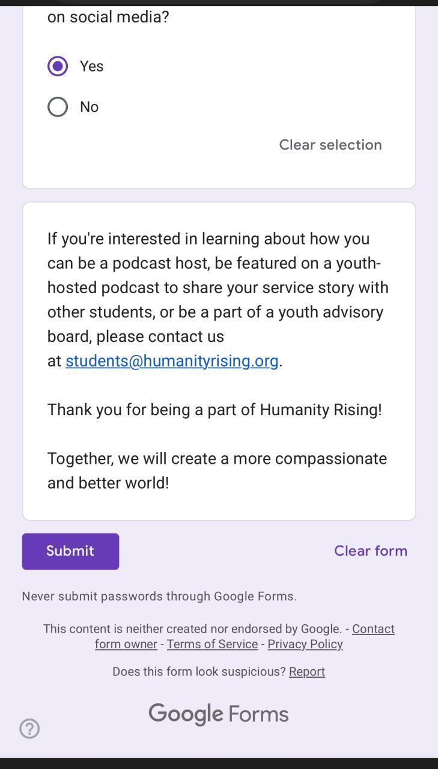Open the "Privacy Policy" link
The width and height of the screenshot is (438, 769).
click(305, 644)
